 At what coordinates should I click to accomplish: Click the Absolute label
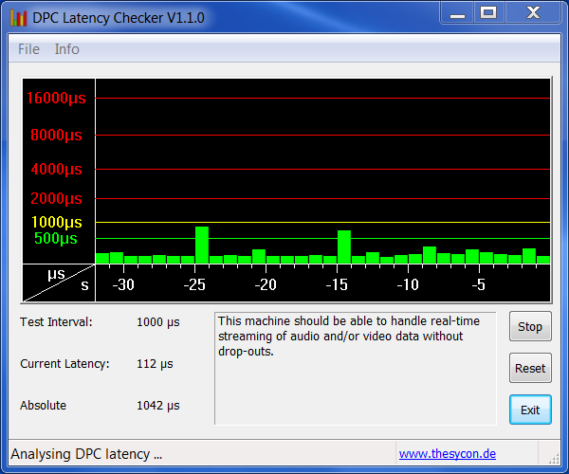coord(44,405)
